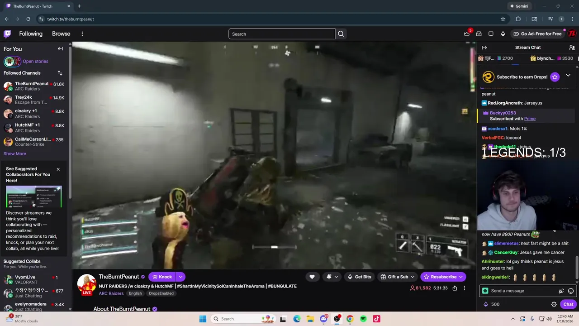Viewport: 579px width, 326px height.
Task: Open stream more options three dots
Action: tap(464, 288)
